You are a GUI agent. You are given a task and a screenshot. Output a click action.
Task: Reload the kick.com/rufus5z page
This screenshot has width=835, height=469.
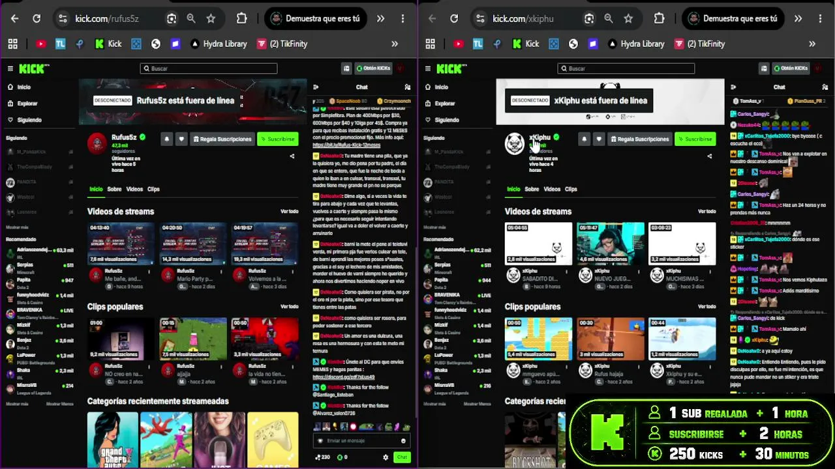[37, 19]
